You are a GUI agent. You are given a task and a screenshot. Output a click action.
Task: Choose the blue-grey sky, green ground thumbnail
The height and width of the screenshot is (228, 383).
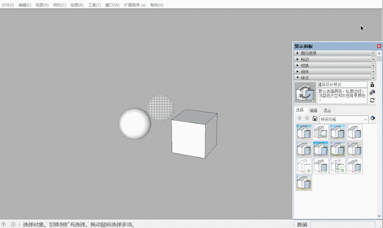pos(338,149)
